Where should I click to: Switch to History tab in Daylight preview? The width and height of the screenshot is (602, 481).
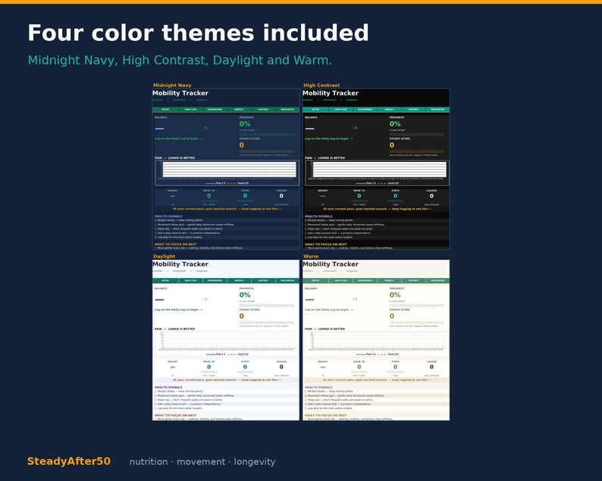tap(263, 280)
